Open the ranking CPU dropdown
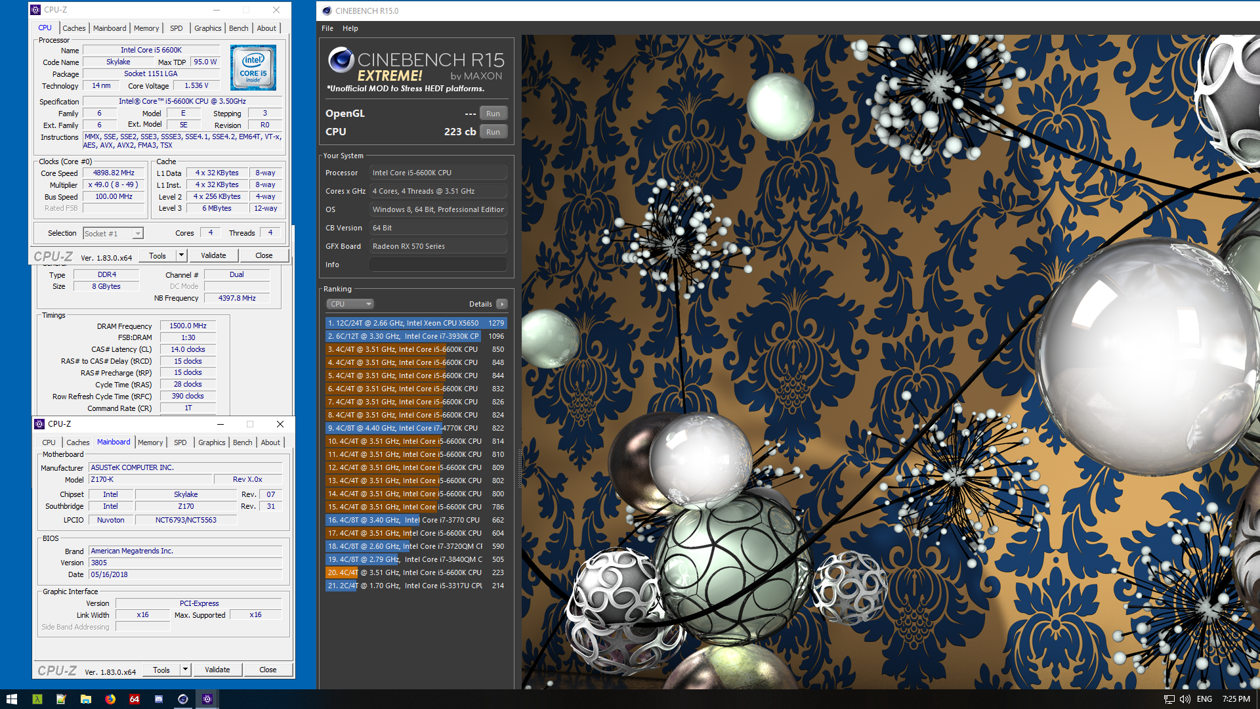1260x709 pixels. 350,304
